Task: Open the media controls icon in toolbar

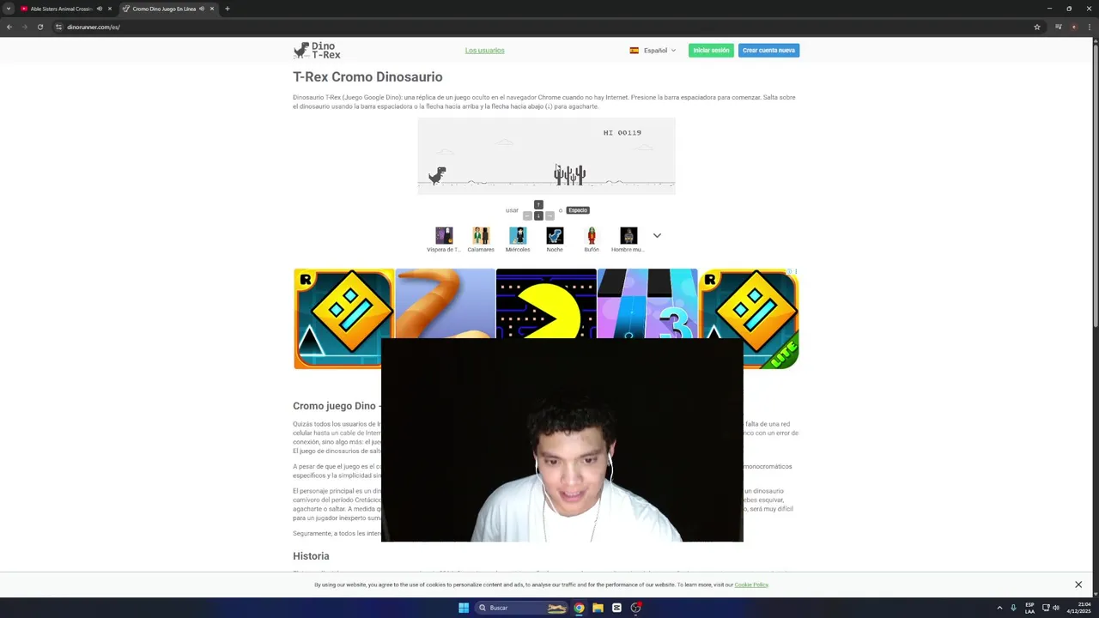Action: point(1059,27)
